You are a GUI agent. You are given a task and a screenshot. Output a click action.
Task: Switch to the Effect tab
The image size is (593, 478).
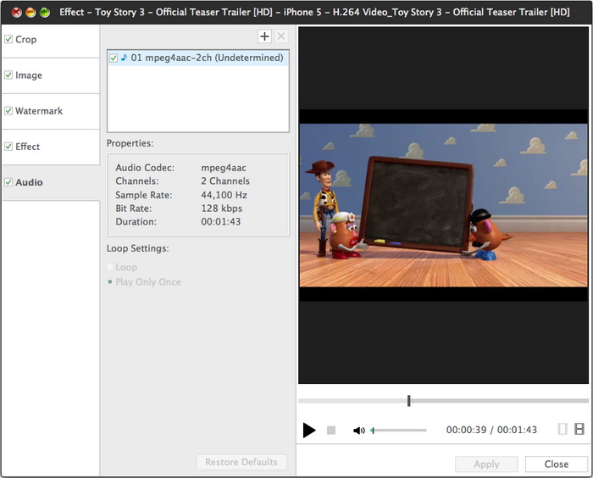[x=28, y=147]
